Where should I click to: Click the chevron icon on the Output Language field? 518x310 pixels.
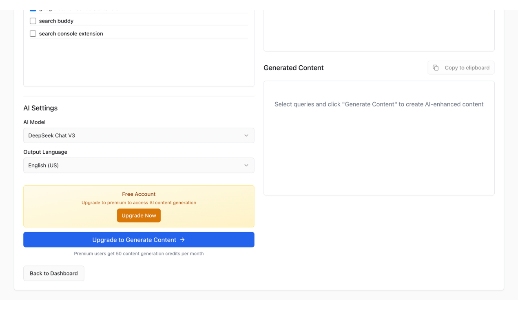[246, 165]
